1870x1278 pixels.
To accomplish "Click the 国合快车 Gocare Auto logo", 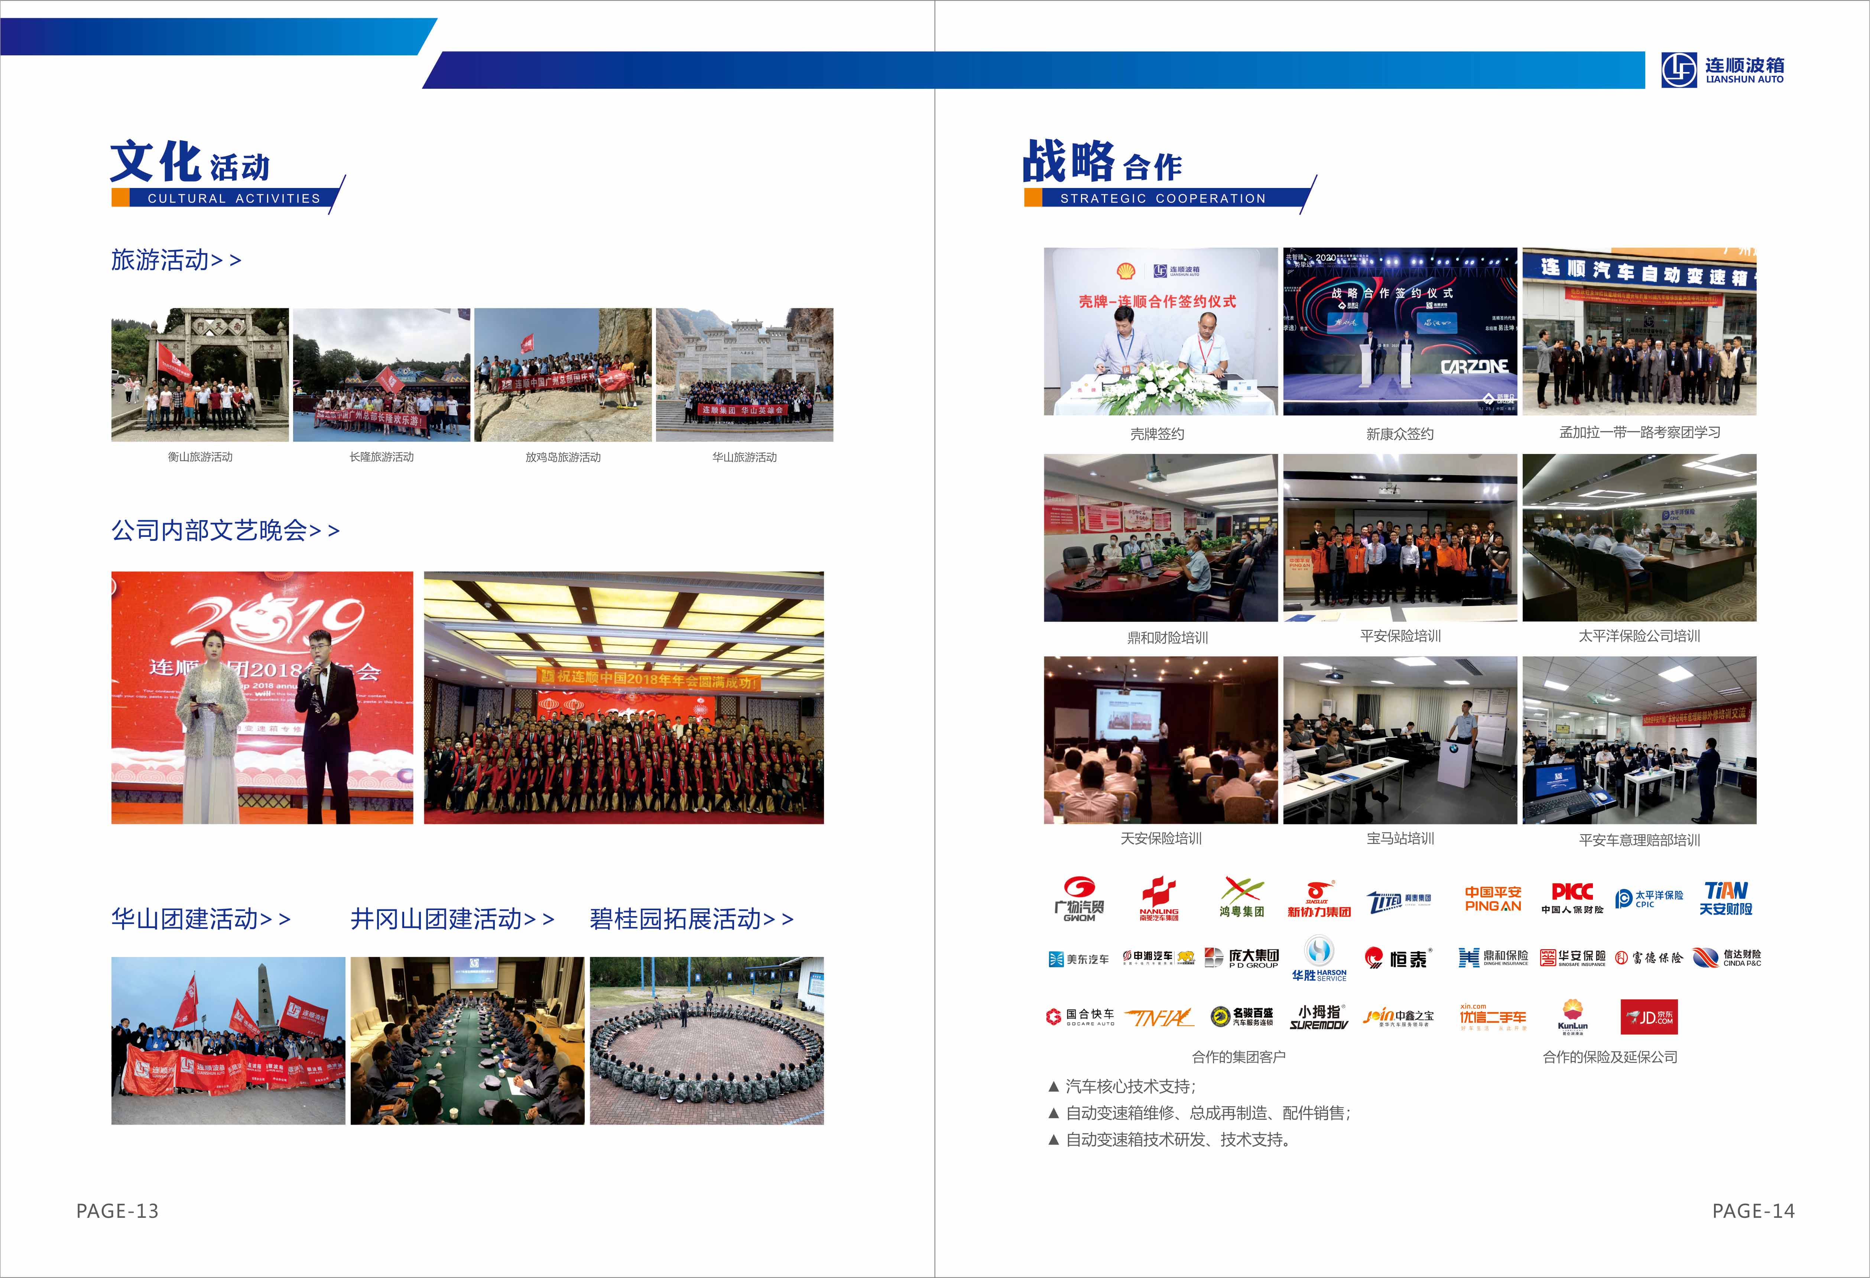I will (1080, 1017).
